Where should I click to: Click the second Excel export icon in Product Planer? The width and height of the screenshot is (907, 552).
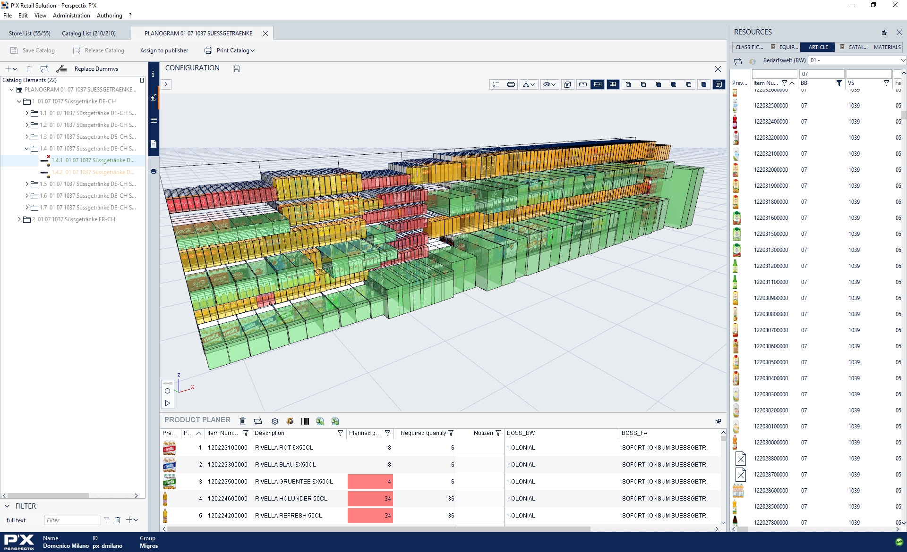point(335,421)
